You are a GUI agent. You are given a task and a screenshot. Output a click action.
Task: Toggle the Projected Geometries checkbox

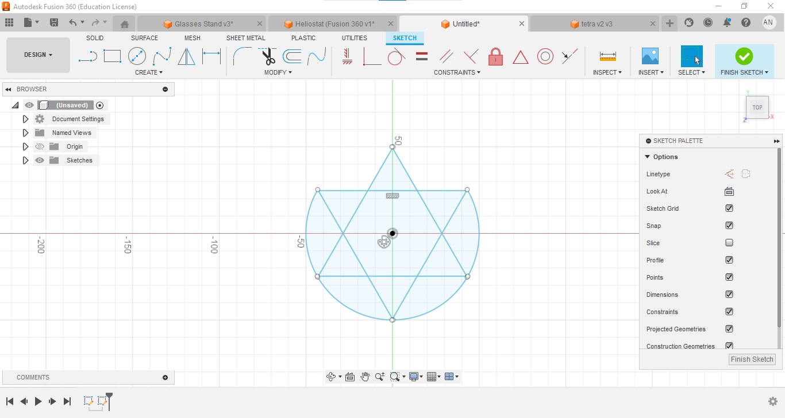pyautogui.click(x=729, y=329)
